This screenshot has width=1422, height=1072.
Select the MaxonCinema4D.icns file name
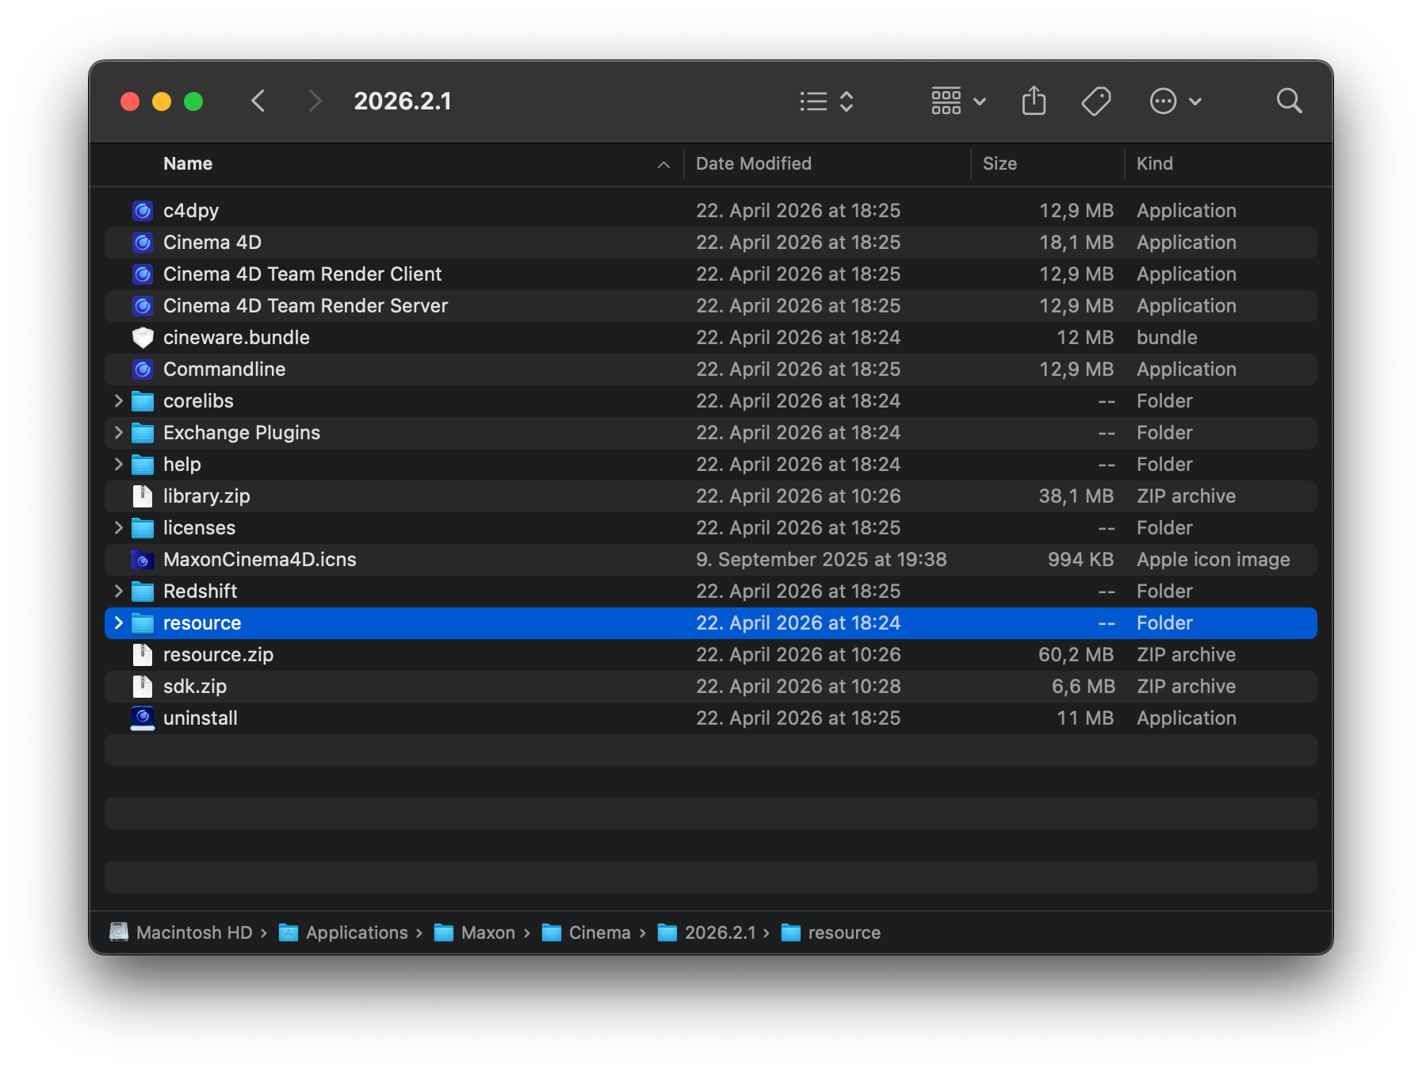click(x=260, y=560)
